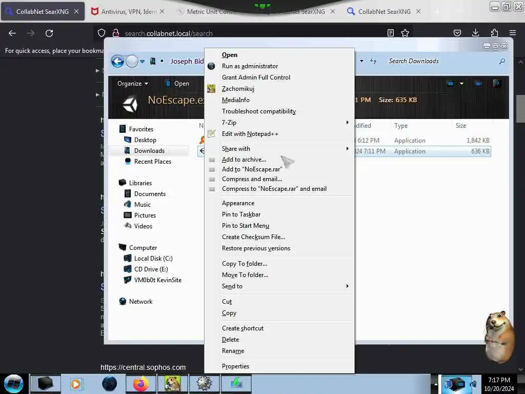Choose Open in the context menu
Image resolution: width=525 pixels, height=394 pixels.
(279, 54)
